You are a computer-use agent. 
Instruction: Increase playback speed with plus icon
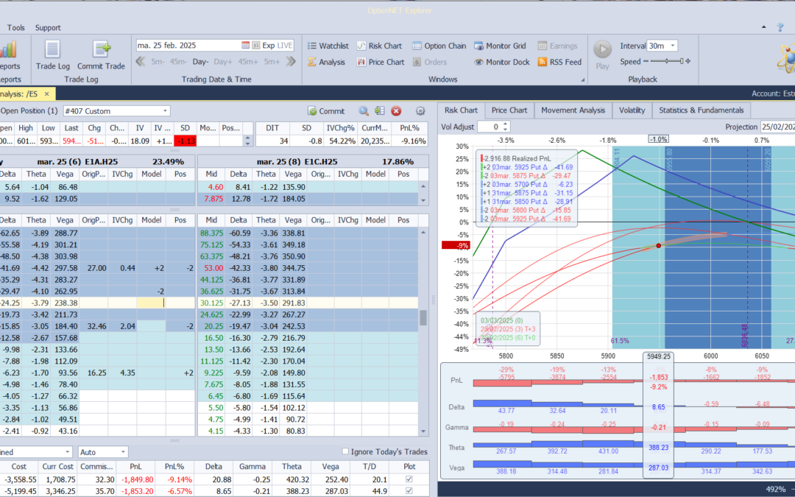(x=688, y=61)
